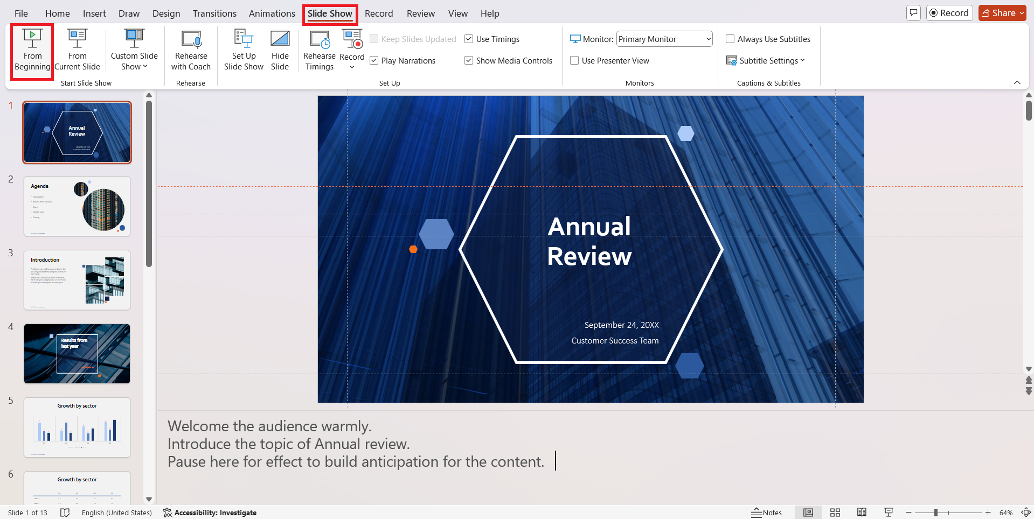This screenshot has width=1034, height=519.
Task: Click the zoom out minus button
Action: [909, 513]
